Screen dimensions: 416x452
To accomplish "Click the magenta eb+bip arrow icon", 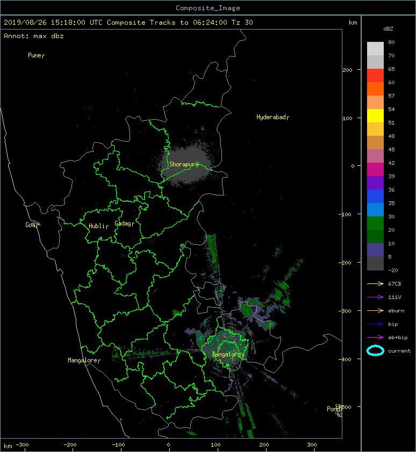I will tap(375, 337).
